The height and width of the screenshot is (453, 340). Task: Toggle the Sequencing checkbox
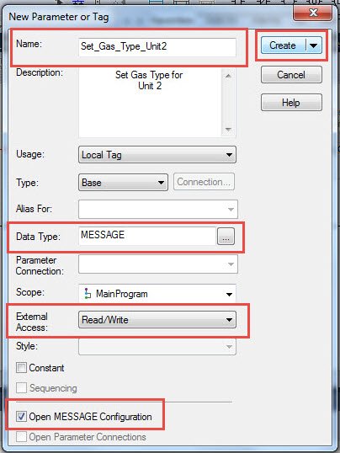21,387
